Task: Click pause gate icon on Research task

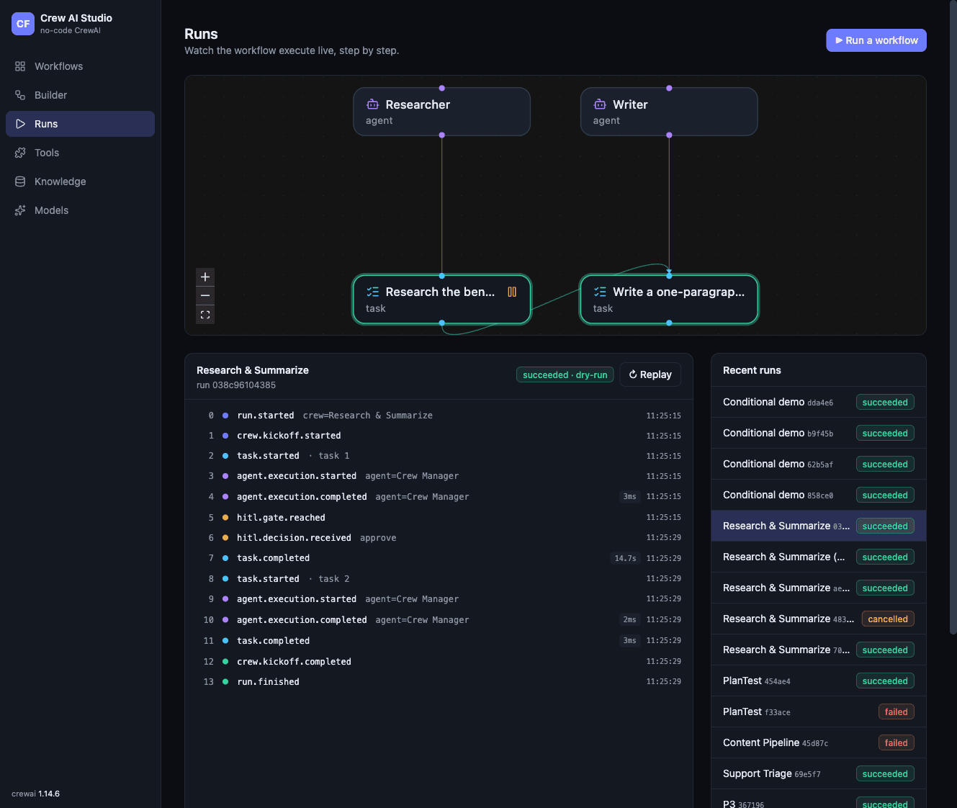Action: pyautogui.click(x=512, y=292)
